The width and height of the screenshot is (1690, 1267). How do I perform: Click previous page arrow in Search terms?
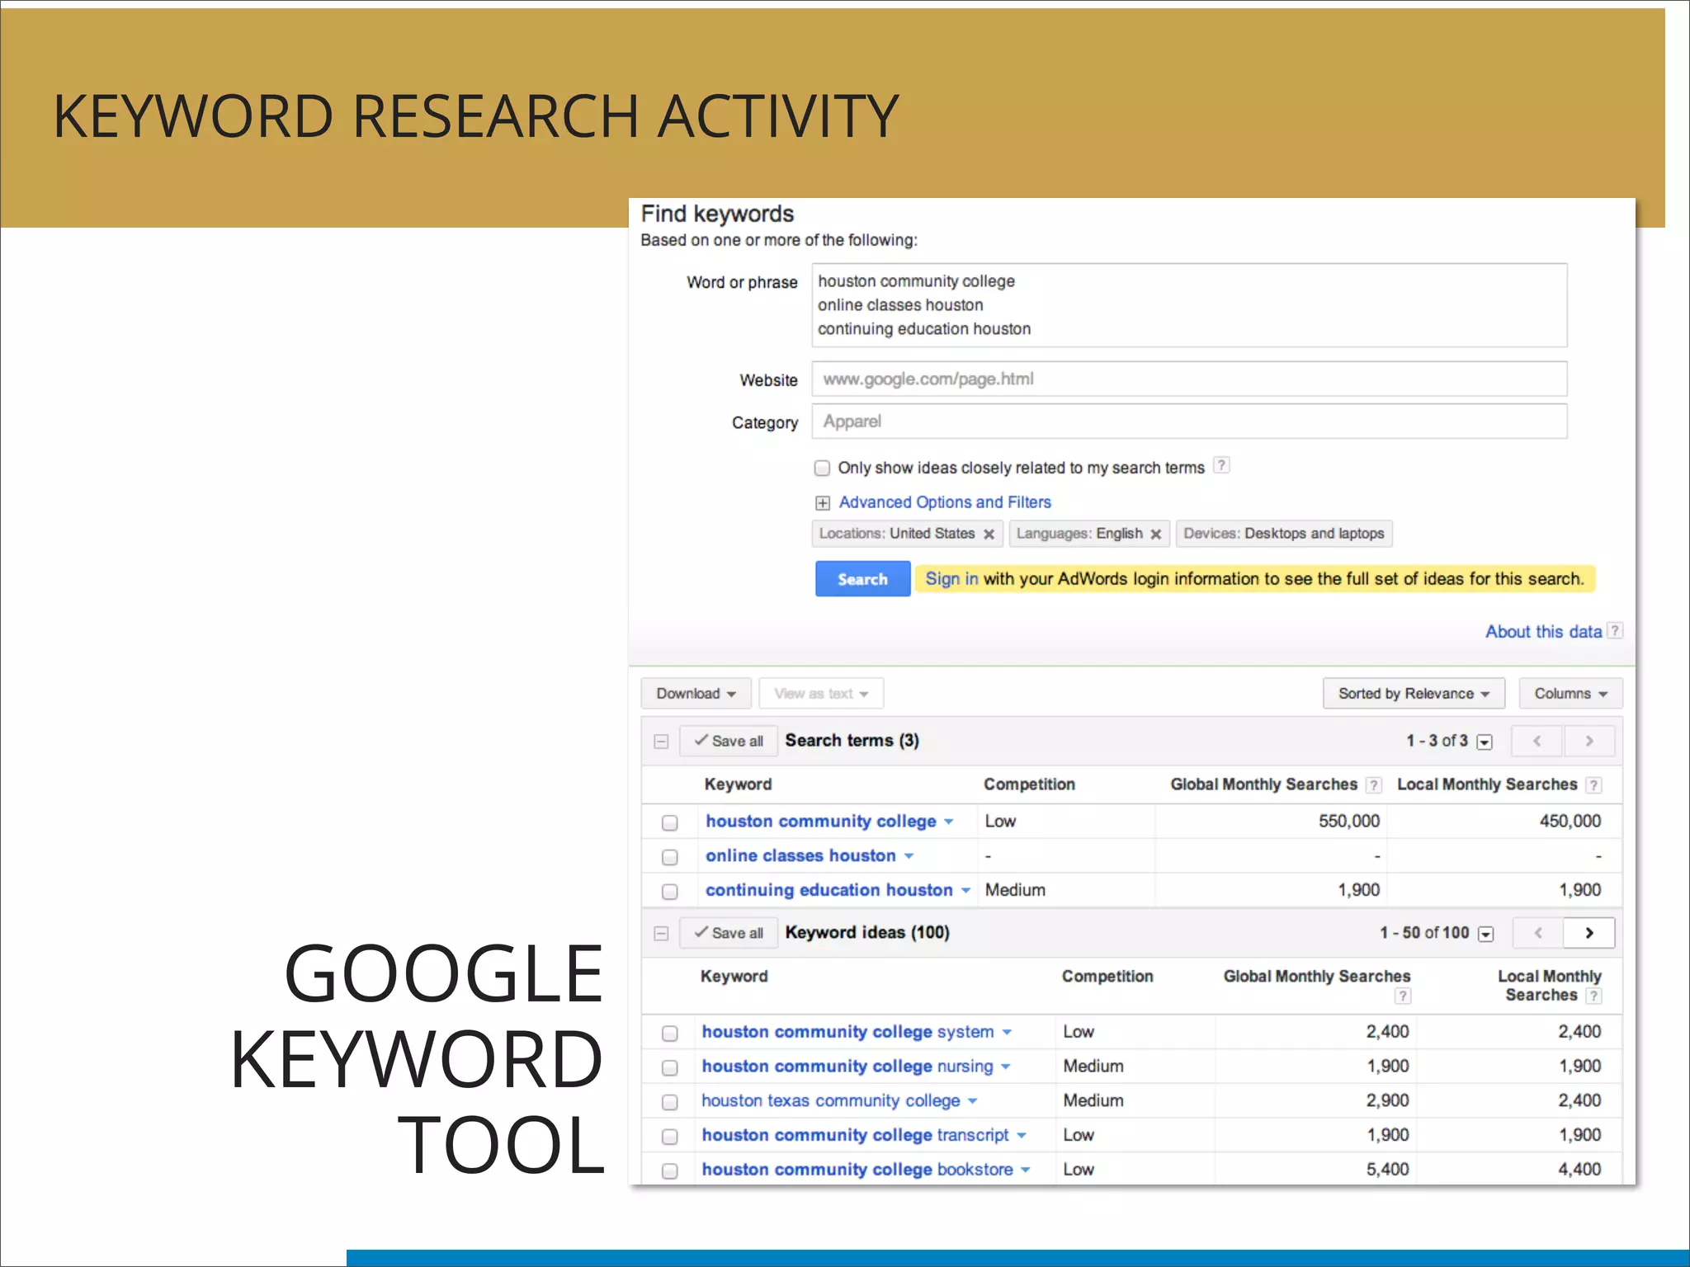(x=1537, y=741)
